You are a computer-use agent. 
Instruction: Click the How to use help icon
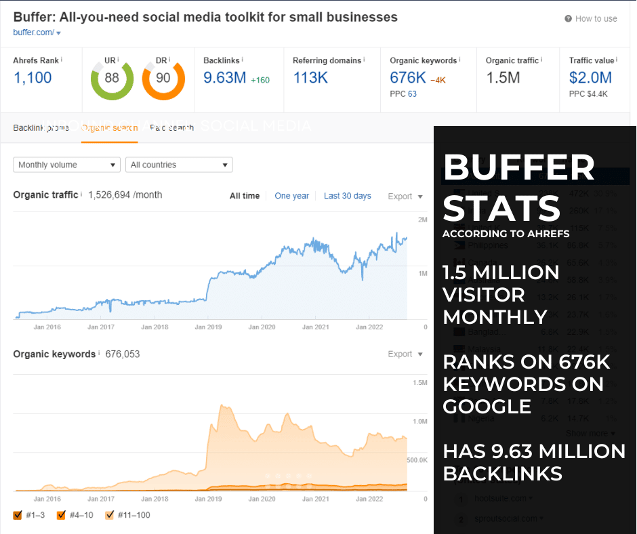[568, 19]
